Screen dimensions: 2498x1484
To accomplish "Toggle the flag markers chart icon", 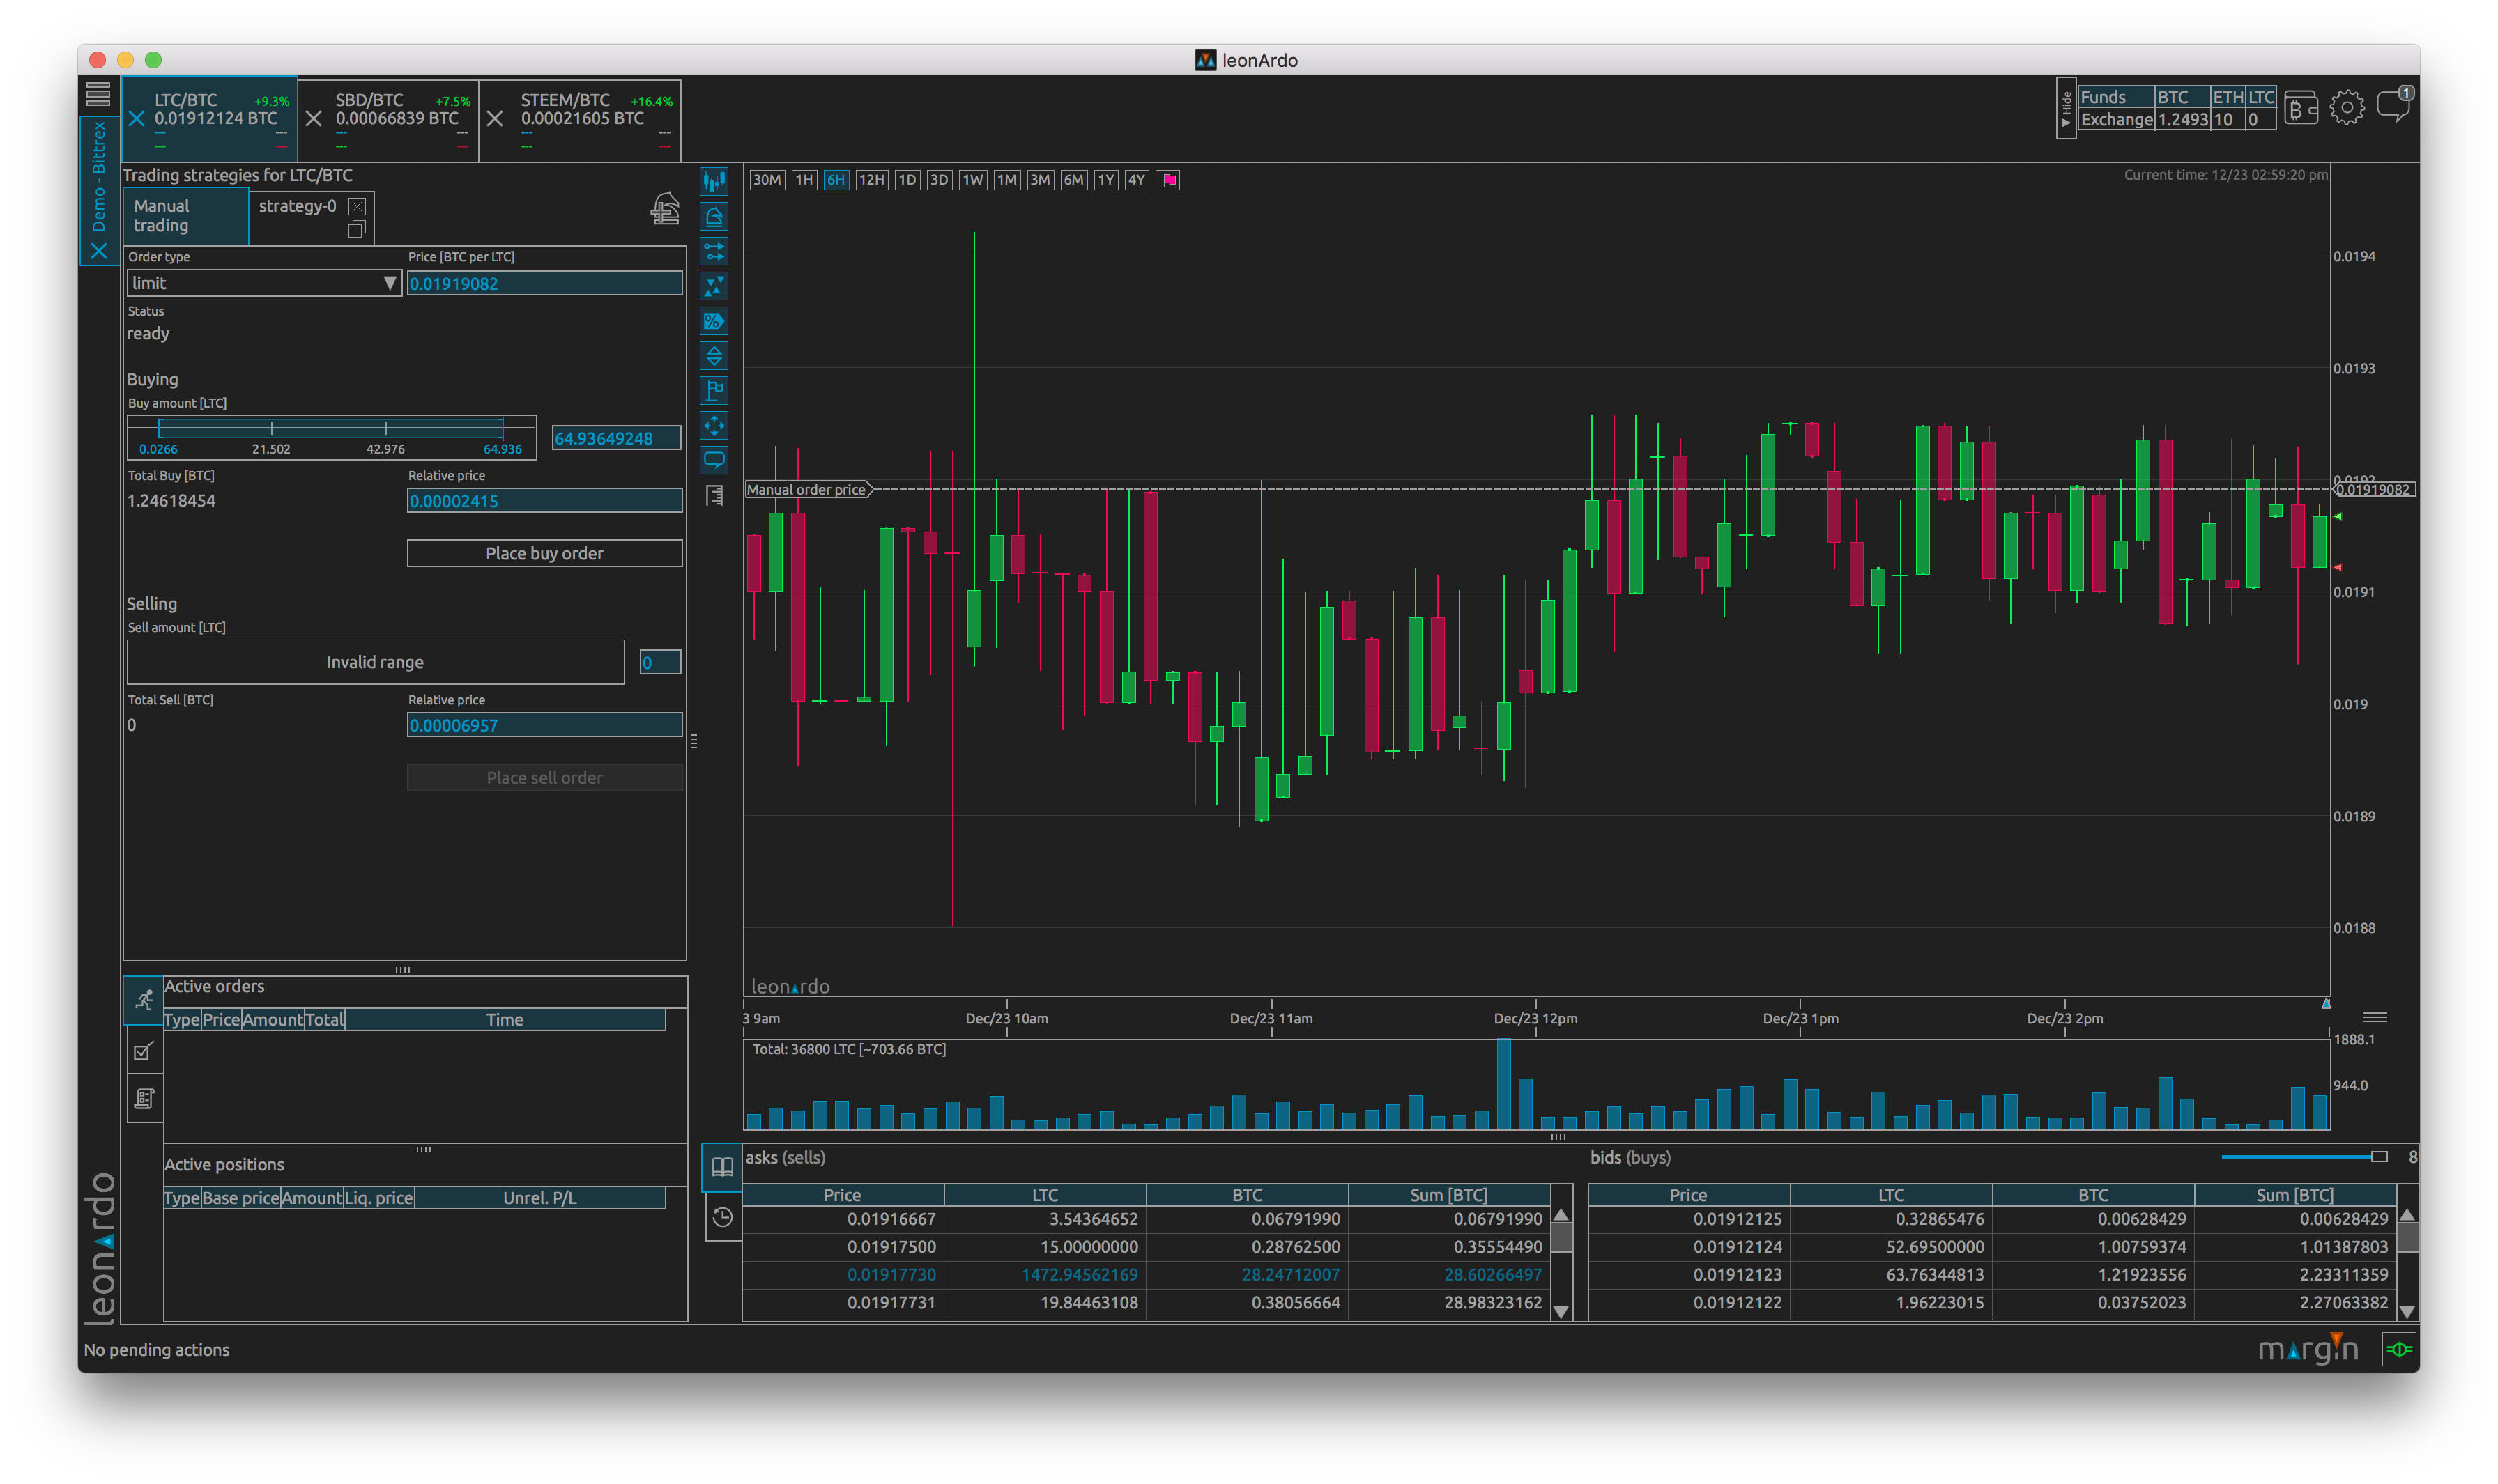I will pos(714,391).
